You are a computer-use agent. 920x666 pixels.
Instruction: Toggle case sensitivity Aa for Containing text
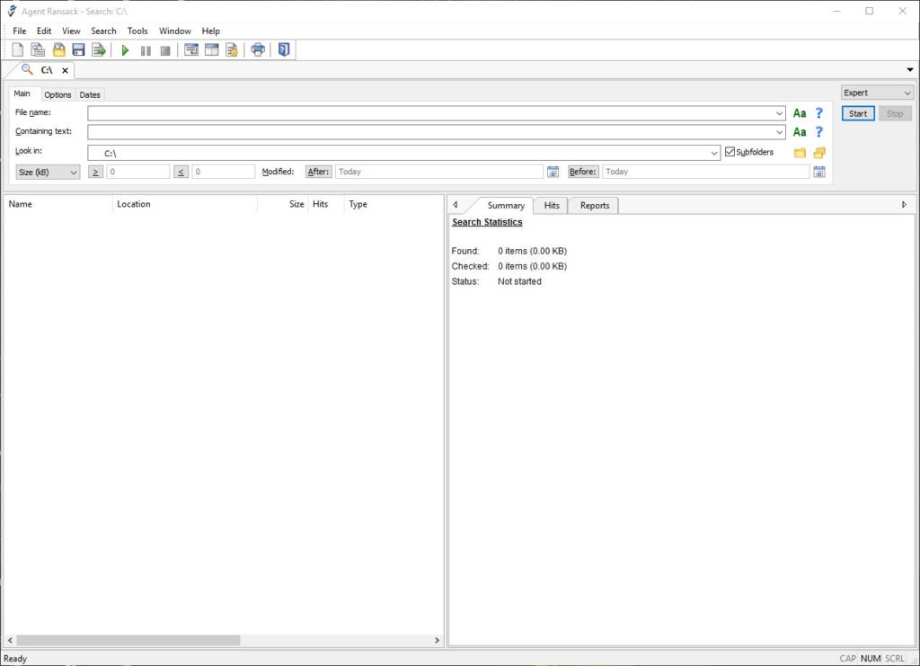[800, 132]
